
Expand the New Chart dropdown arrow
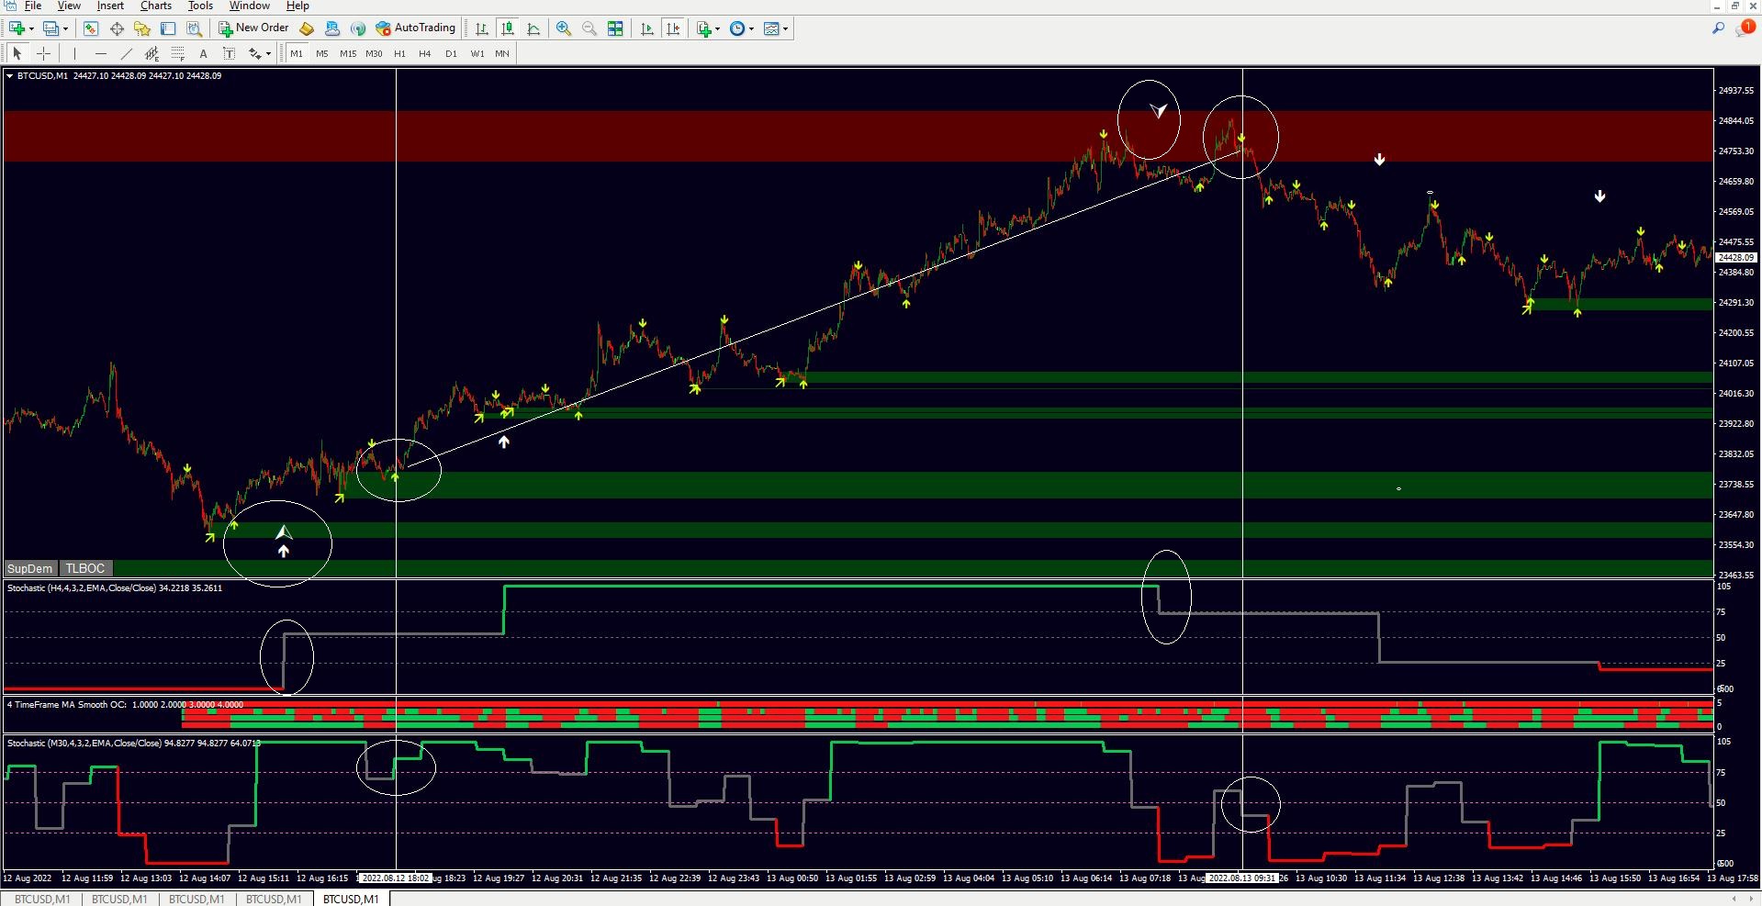[x=31, y=28]
